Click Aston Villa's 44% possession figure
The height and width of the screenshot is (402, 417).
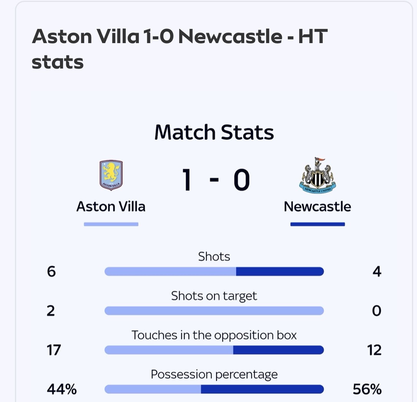[x=62, y=389]
